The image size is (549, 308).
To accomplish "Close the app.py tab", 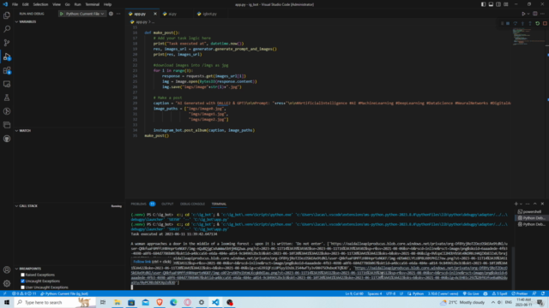I will coord(155,14).
